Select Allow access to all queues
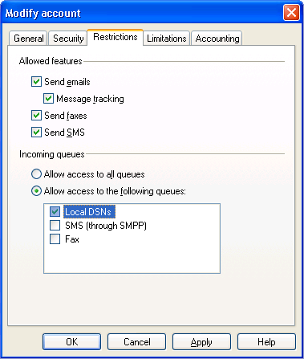The width and height of the screenshot is (304, 359). click(x=36, y=174)
